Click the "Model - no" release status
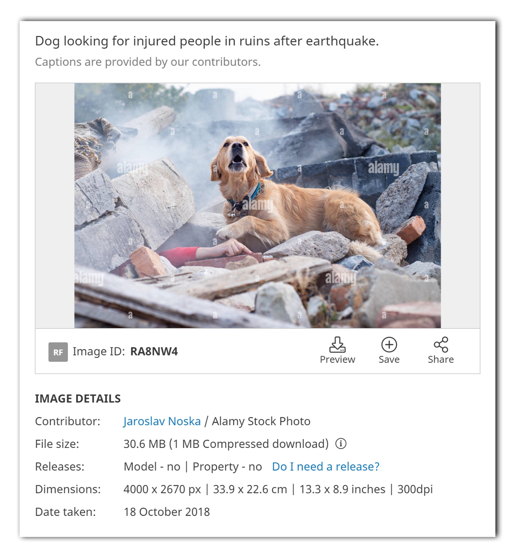Viewport: 515px width, 558px height. [152, 467]
